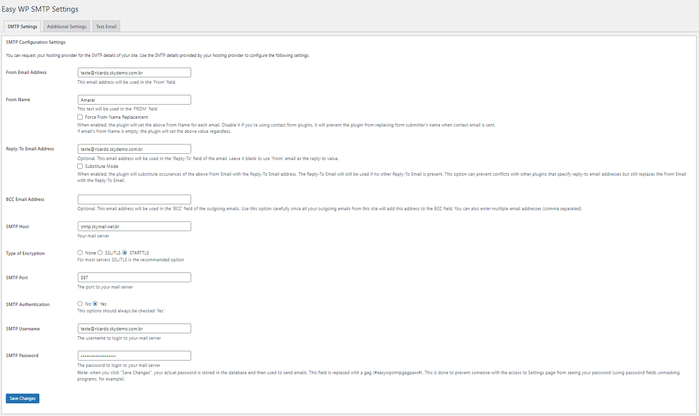Click the SMTP Password label
This screenshot has height=416, width=699.
(22, 356)
